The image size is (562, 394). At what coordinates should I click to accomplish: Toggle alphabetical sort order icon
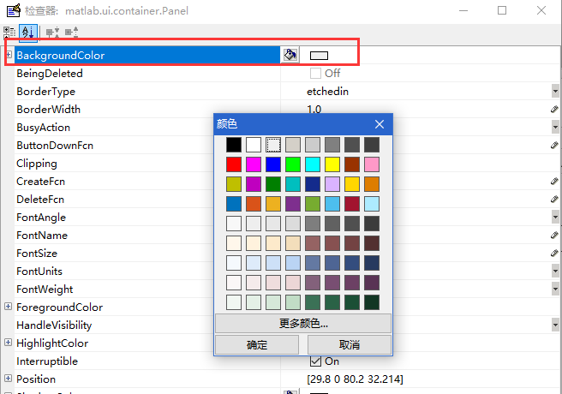pyautogui.click(x=28, y=33)
